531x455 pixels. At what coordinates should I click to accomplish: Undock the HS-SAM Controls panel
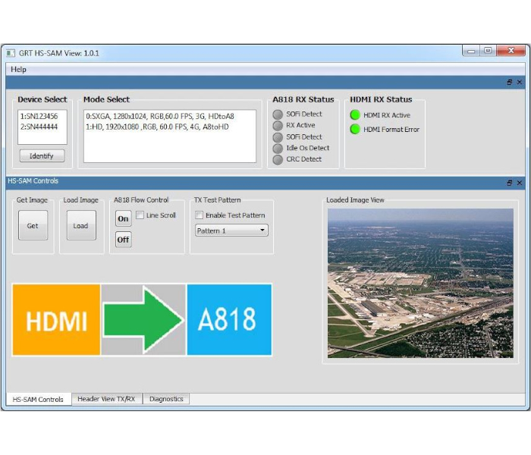pos(510,183)
